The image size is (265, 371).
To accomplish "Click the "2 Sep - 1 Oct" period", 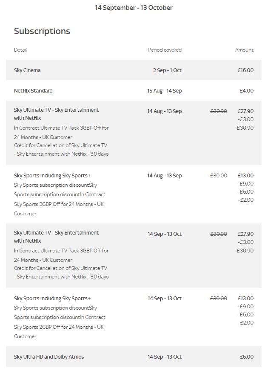I will 167,70.
